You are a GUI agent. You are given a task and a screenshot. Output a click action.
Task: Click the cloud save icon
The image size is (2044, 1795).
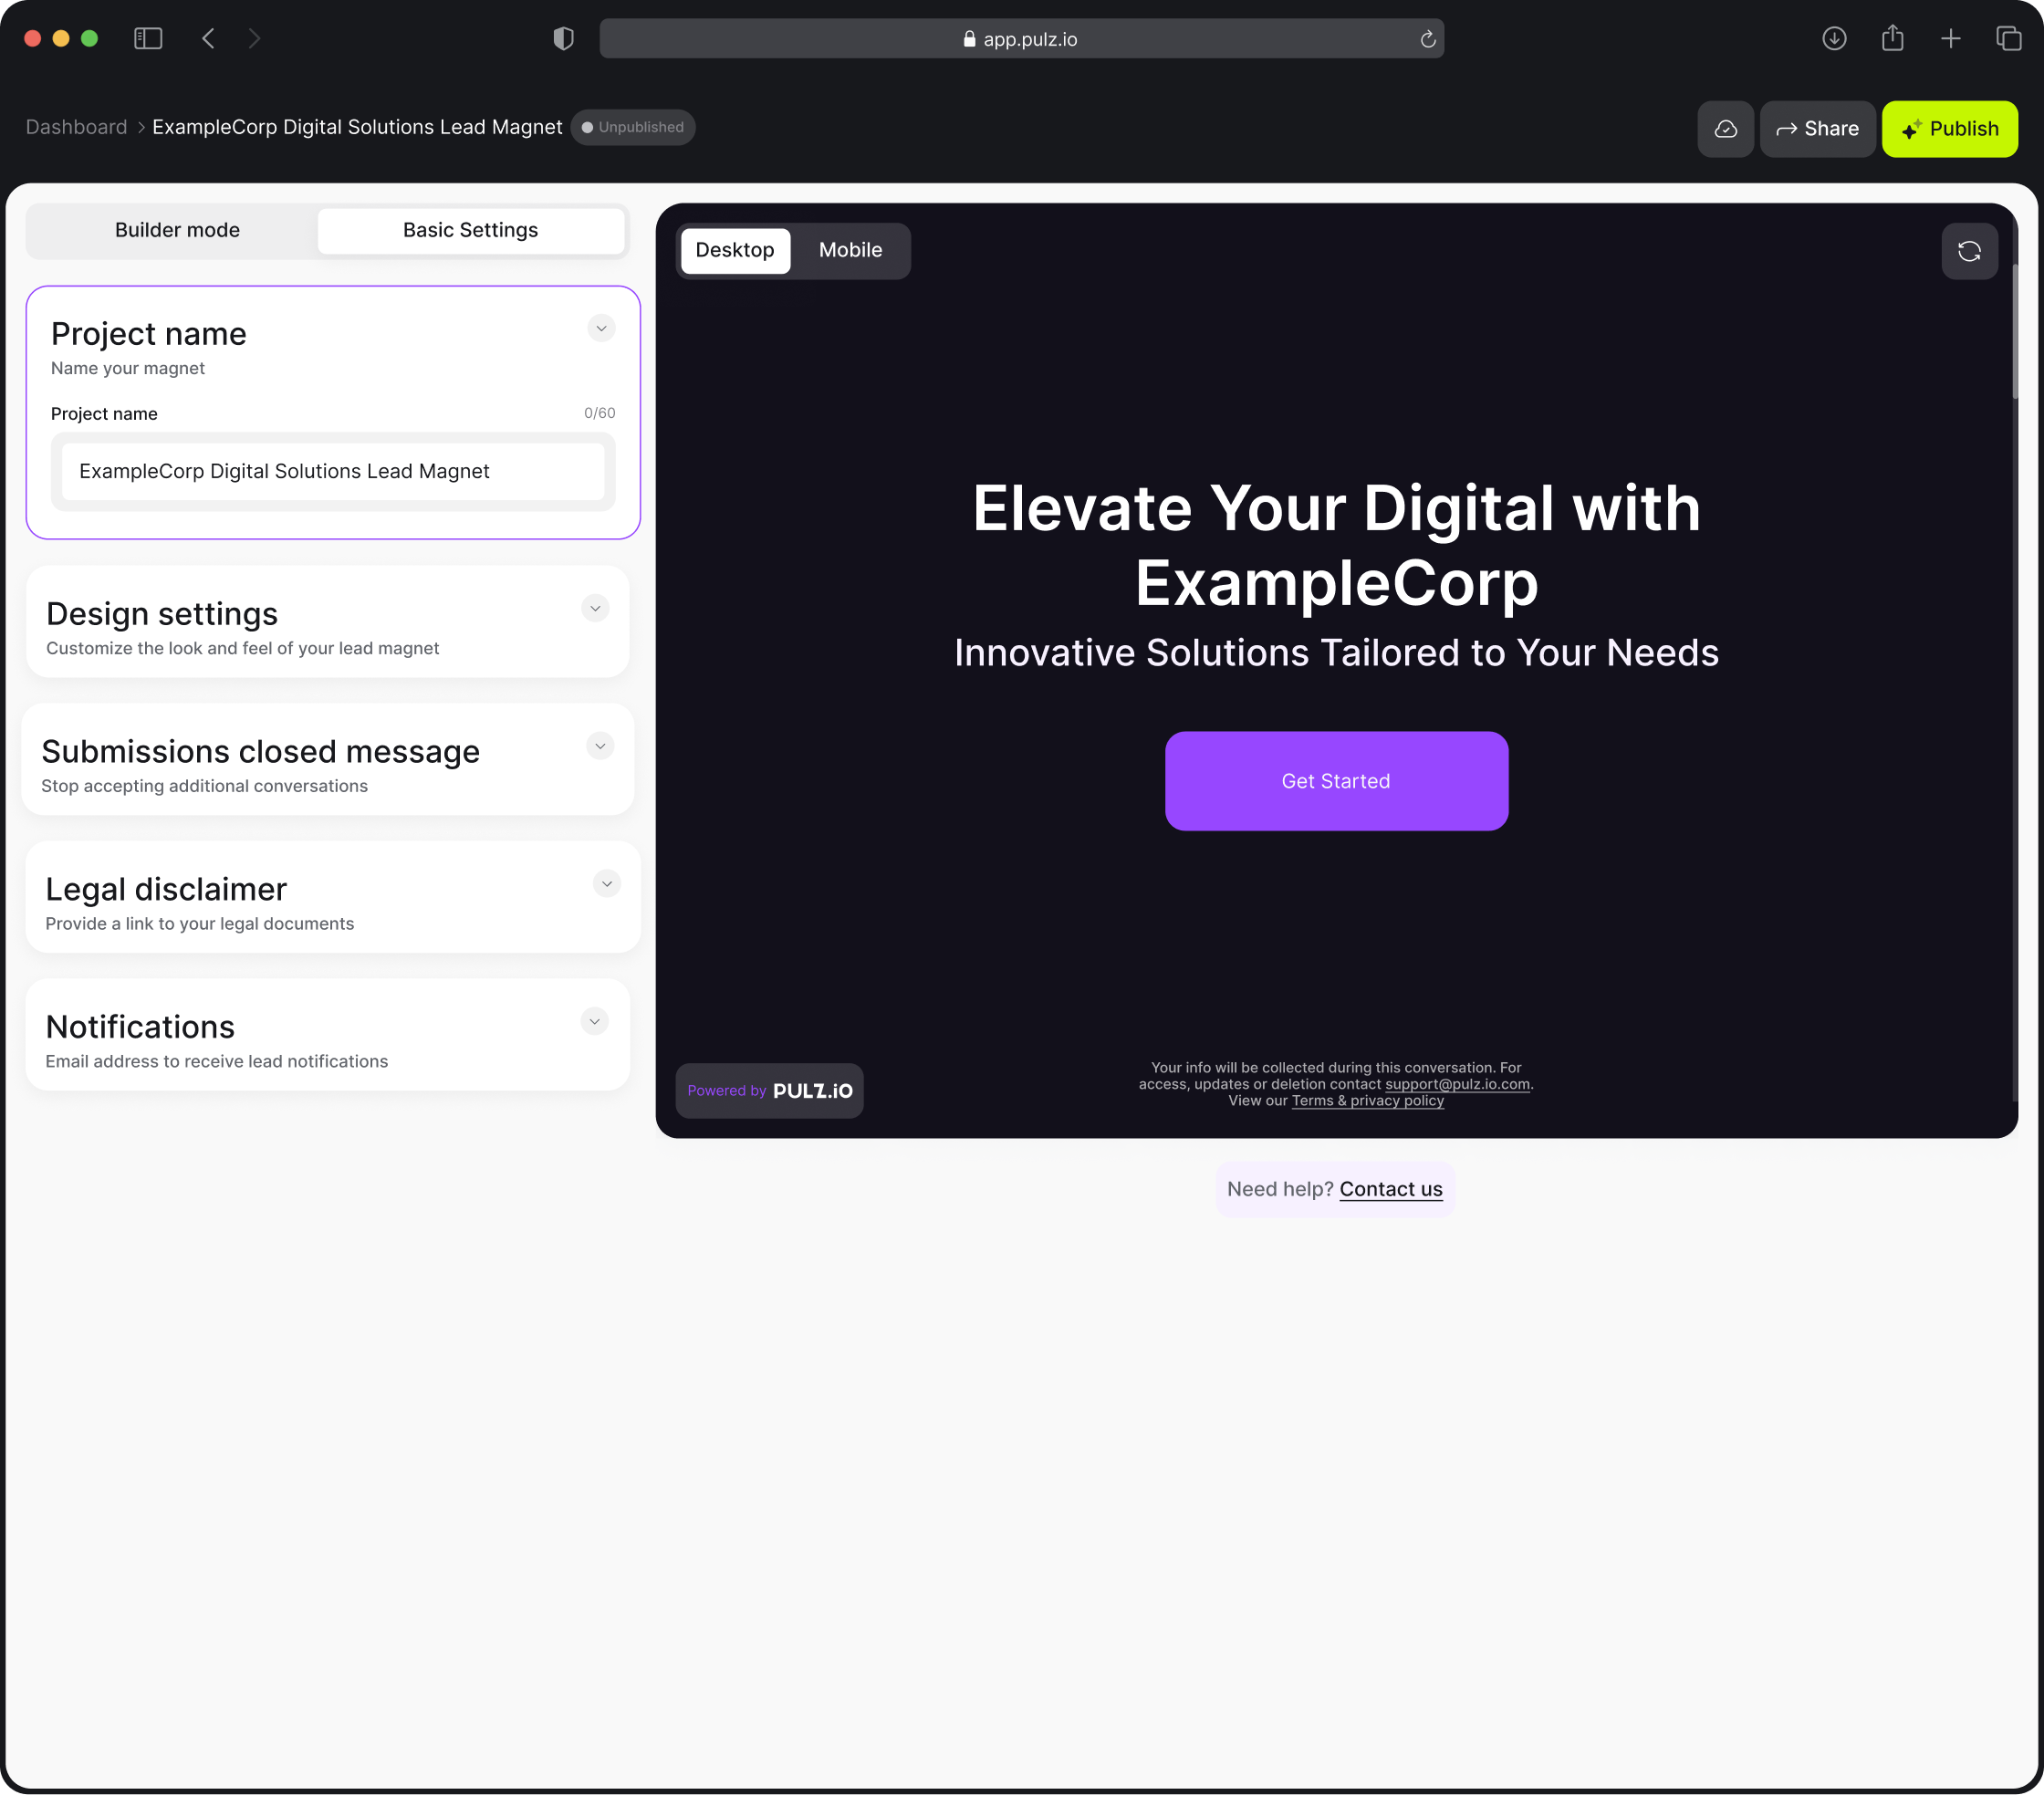[x=1725, y=127]
